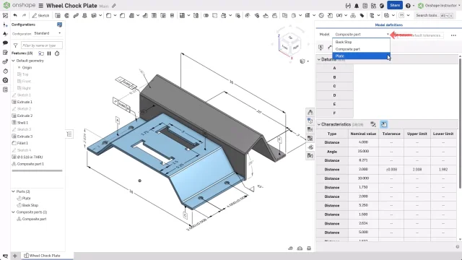This screenshot has width=462, height=260.
Task: Open the Onshape hamburger document menu
Action: pos(41,6)
